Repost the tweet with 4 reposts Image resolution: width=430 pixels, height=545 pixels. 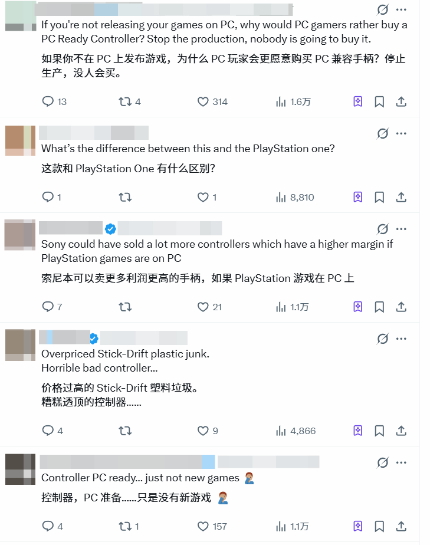(x=125, y=101)
